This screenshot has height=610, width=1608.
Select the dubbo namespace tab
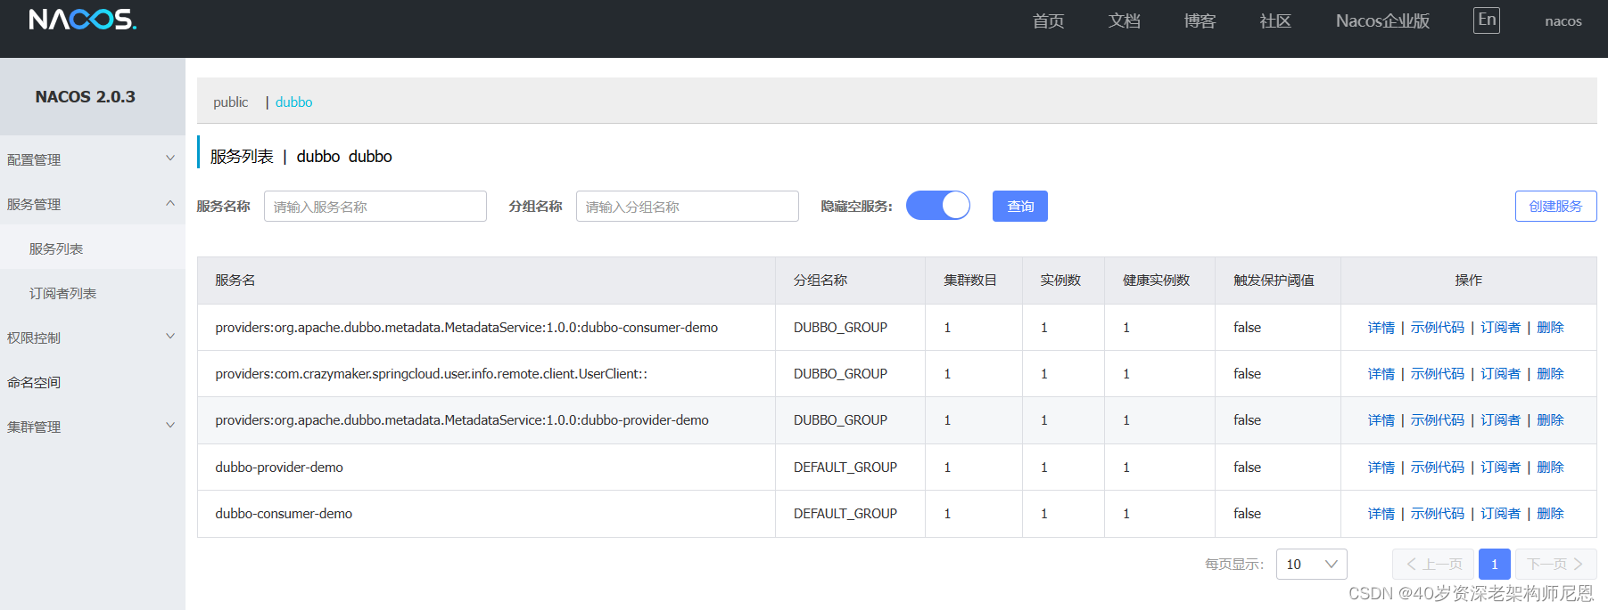pyautogui.click(x=293, y=102)
